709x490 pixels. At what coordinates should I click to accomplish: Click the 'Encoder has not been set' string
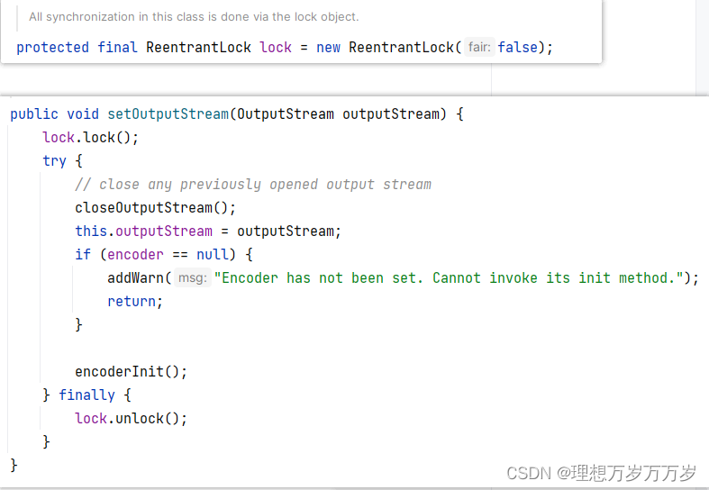[x=449, y=277]
